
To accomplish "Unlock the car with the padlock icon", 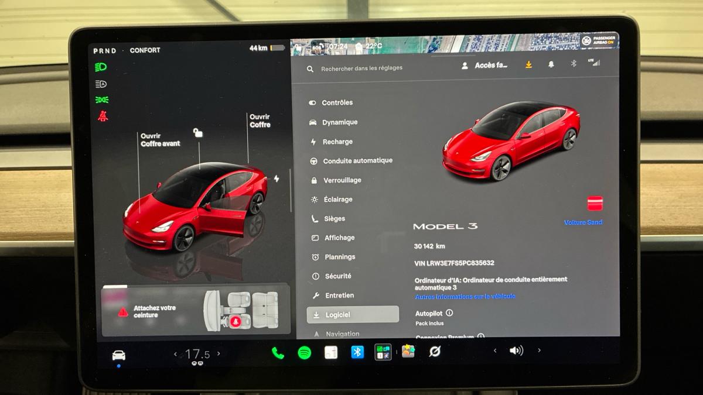I will 198,133.
